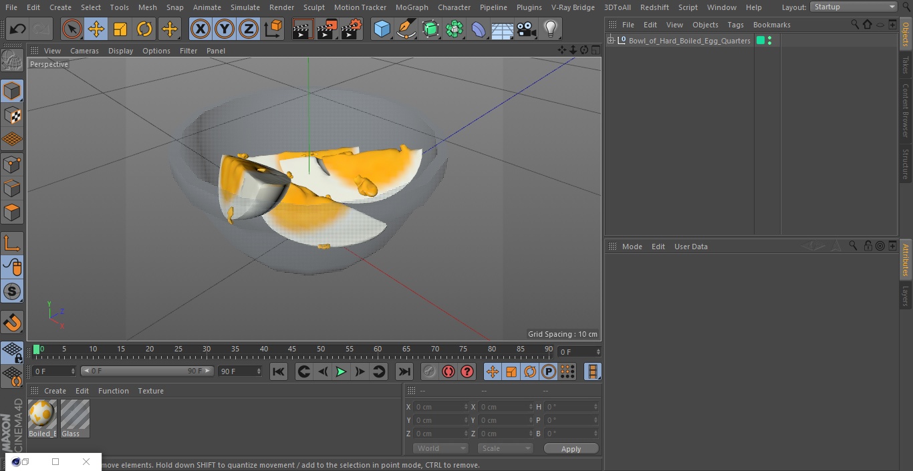Viewport: 913px width, 471px height.
Task: Open the Attributes side tab
Action: point(906,260)
